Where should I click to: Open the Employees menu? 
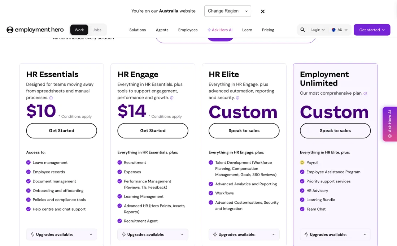(188, 30)
